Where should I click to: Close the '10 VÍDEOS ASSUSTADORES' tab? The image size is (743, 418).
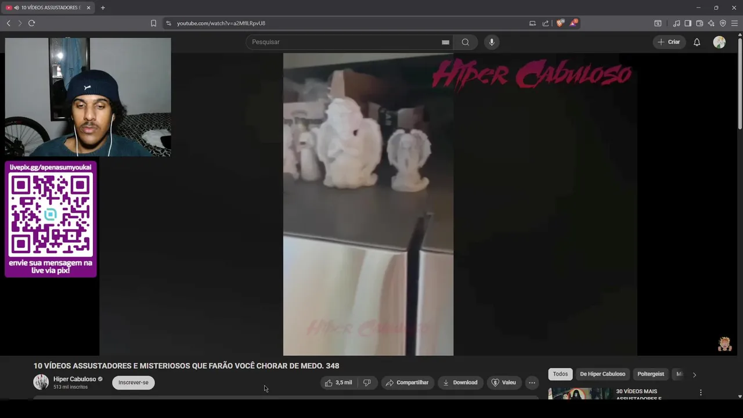click(x=88, y=8)
